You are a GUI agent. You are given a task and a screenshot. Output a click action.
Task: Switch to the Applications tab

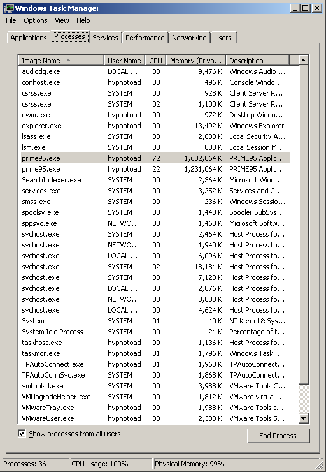[x=28, y=38]
